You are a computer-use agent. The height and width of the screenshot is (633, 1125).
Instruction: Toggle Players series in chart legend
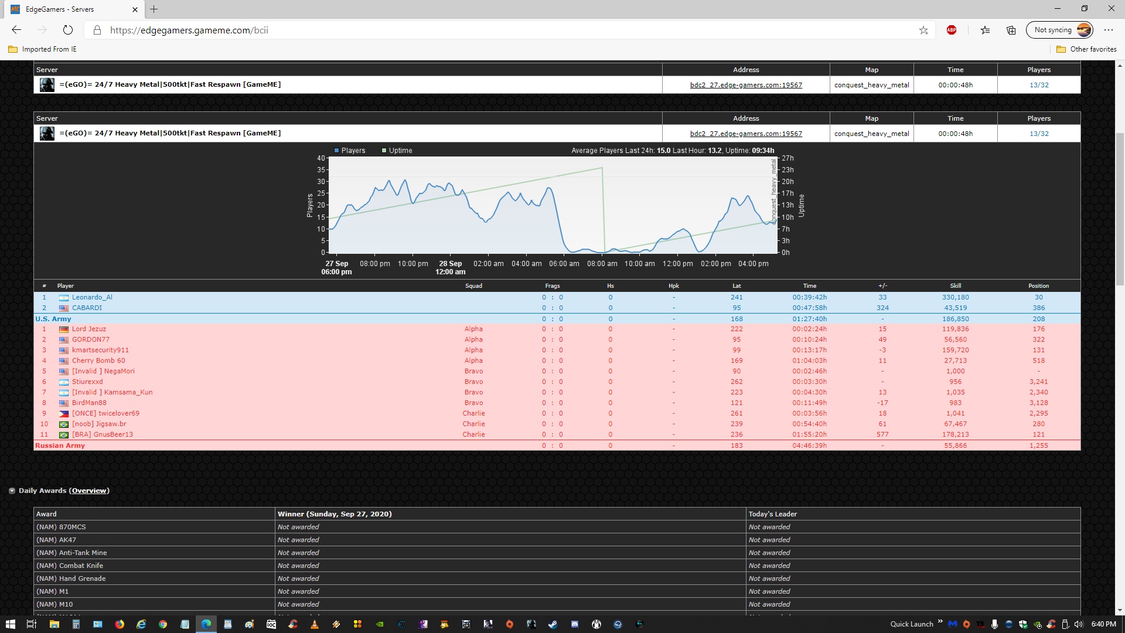coord(350,151)
